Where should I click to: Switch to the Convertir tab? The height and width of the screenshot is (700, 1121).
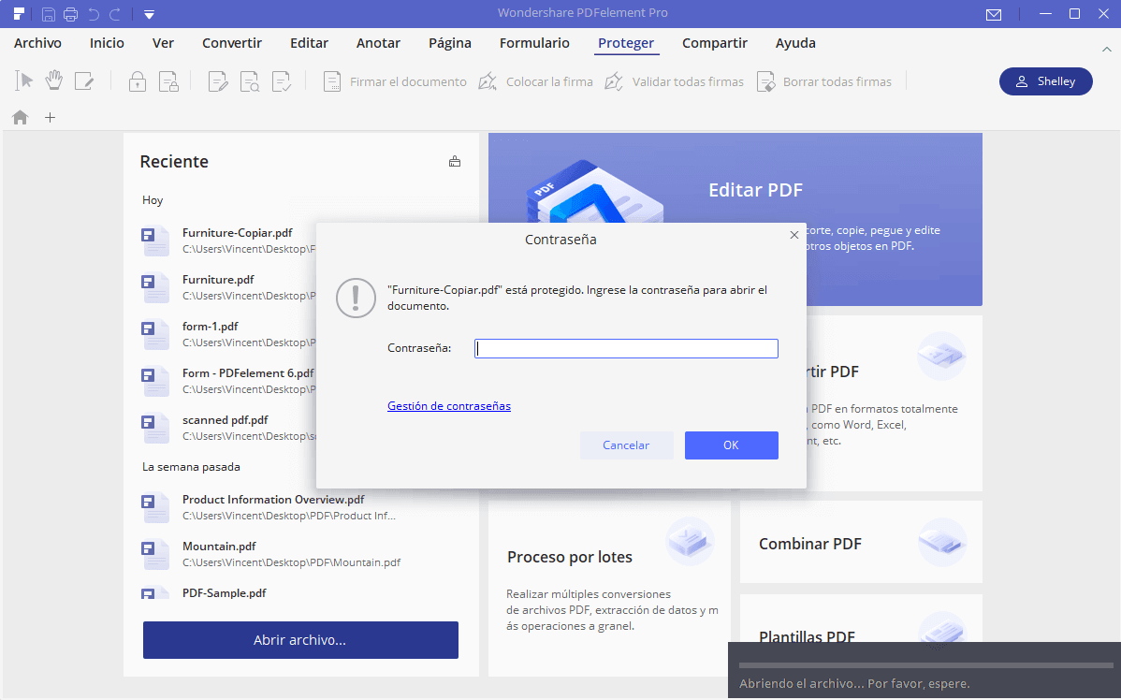click(232, 43)
